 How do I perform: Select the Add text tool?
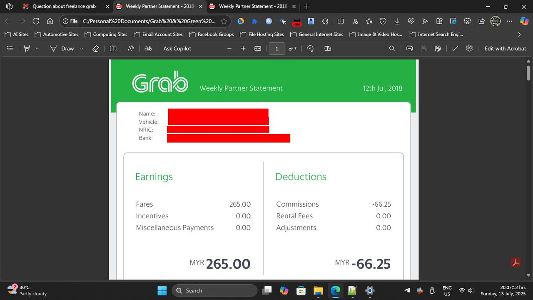pyautogui.click(x=113, y=49)
